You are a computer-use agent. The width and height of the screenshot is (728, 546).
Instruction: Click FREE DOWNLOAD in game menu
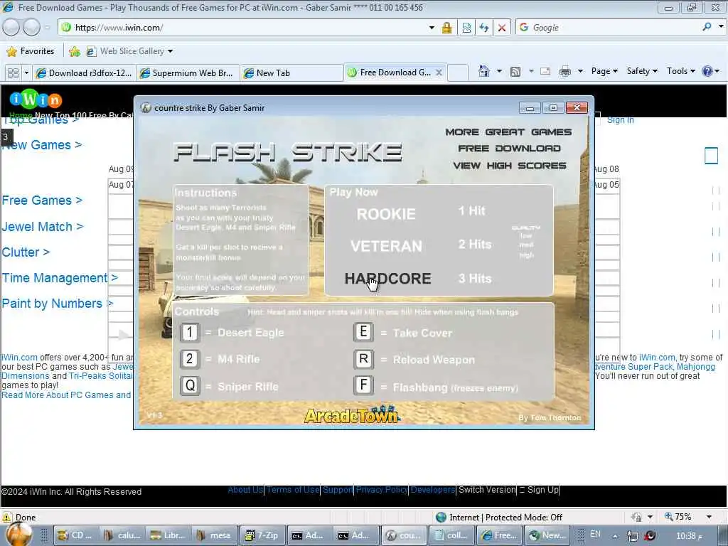509,149
